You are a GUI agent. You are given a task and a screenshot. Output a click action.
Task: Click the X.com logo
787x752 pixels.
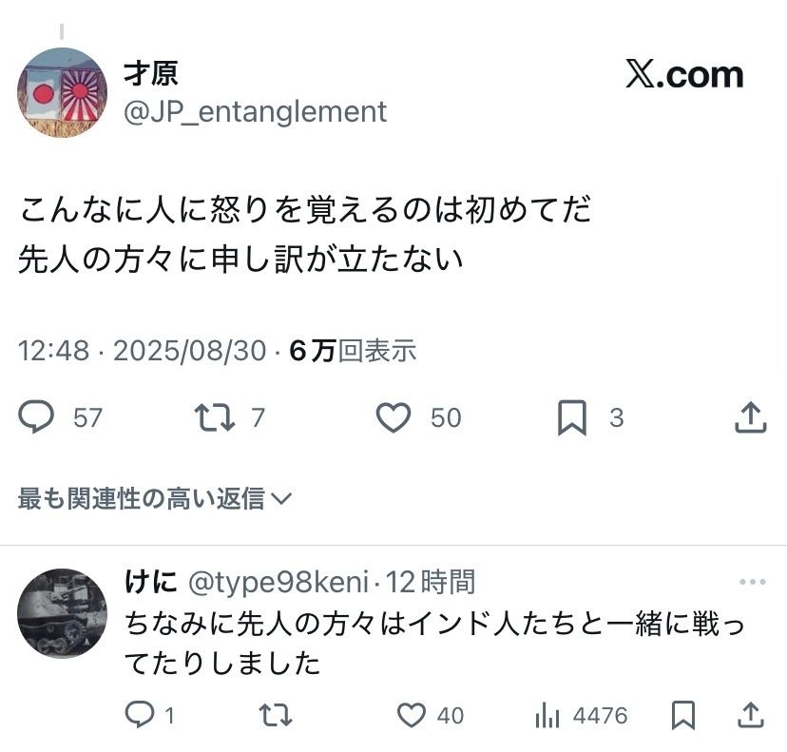point(683,75)
